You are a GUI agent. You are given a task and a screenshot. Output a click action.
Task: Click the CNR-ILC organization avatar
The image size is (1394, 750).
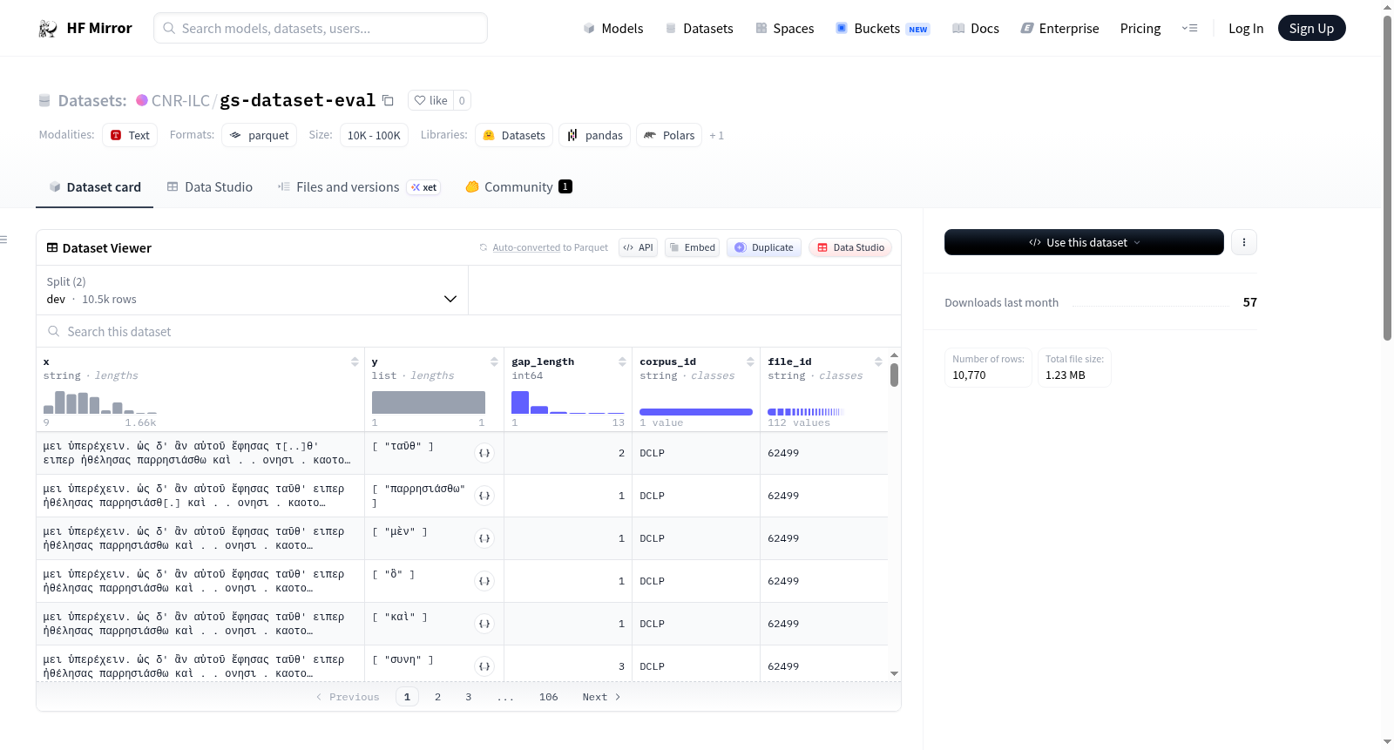pyautogui.click(x=142, y=100)
